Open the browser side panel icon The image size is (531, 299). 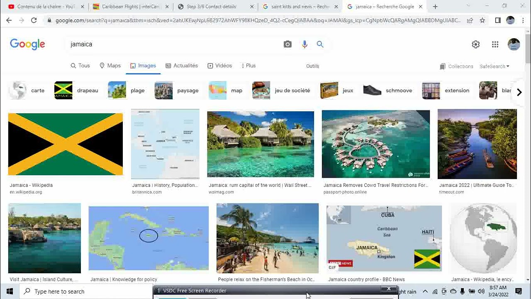click(498, 20)
